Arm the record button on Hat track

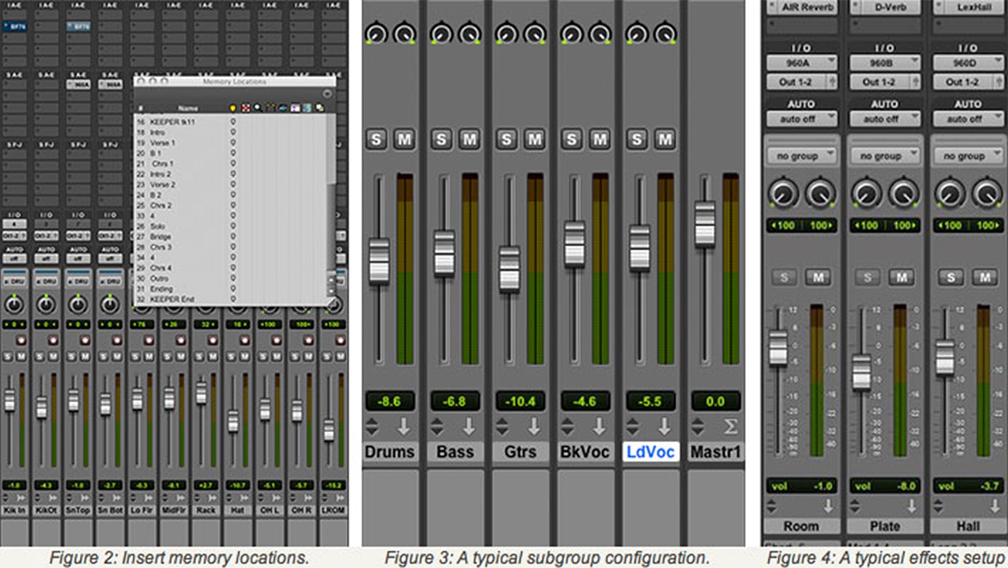(x=244, y=340)
